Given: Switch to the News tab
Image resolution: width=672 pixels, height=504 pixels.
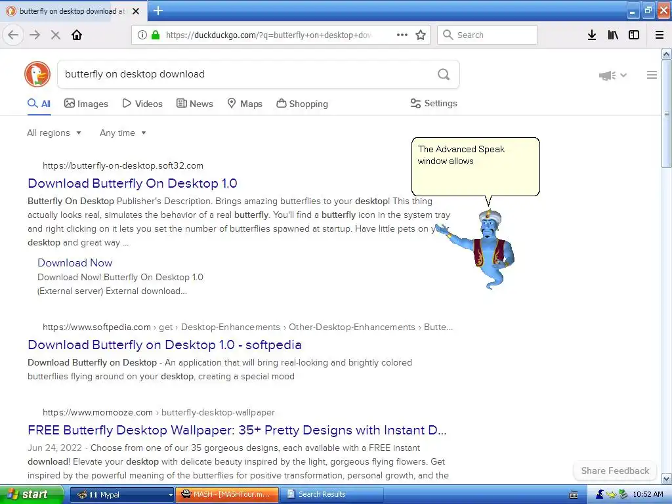Looking at the screenshot, I should [x=194, y=104].
